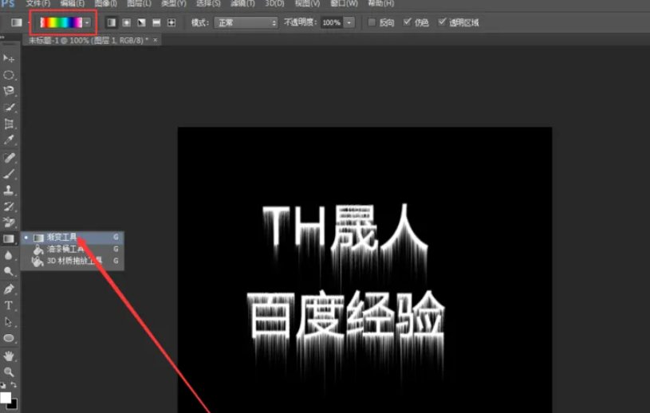Enable the 反向 (Reverse) checkbox

(x=372, y=22)
